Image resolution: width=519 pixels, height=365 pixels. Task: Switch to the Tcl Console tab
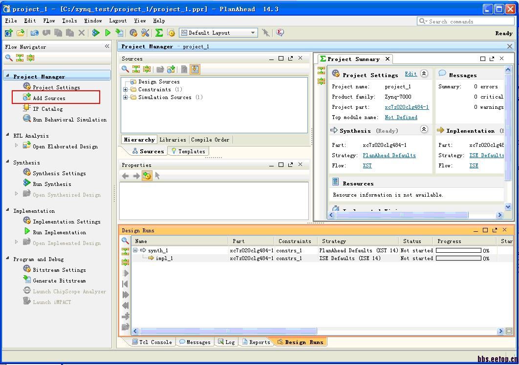[151, 342]
